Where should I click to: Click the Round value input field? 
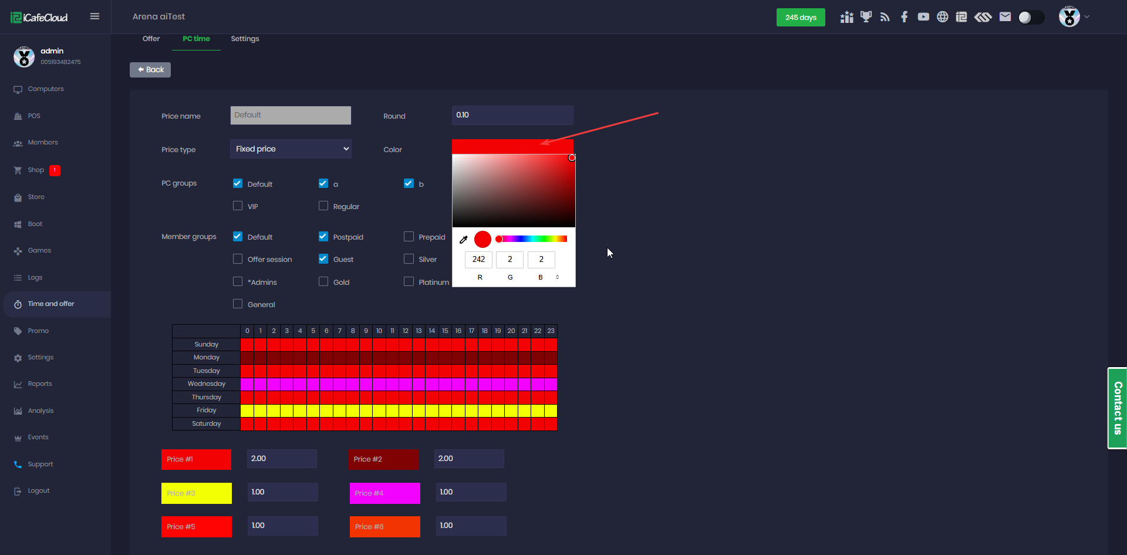512,116
